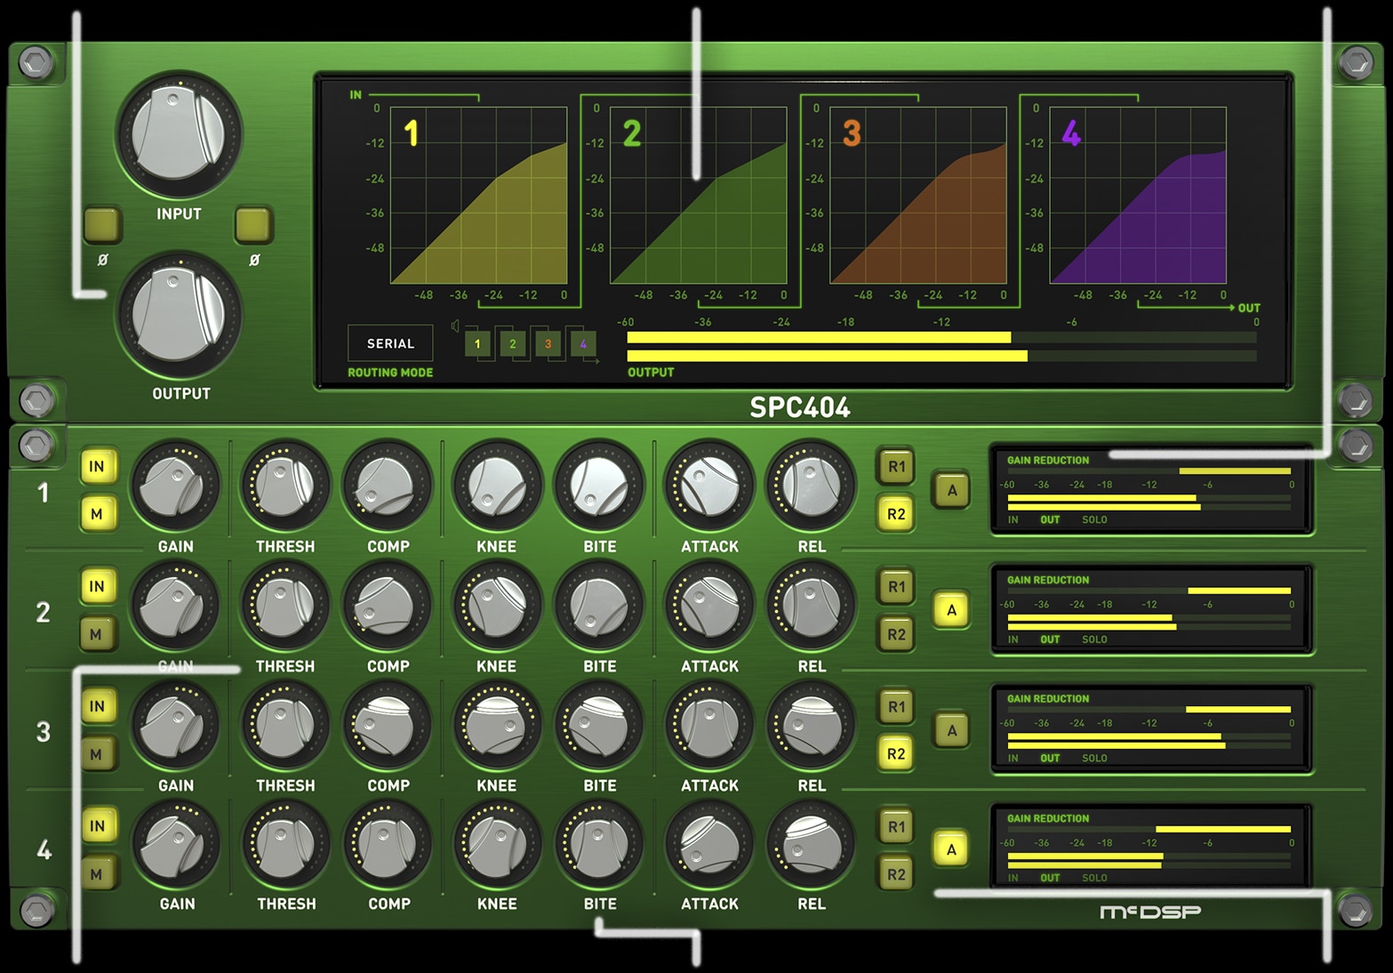Select compressor 1 transfer curve graph

(x=478, y=196)
